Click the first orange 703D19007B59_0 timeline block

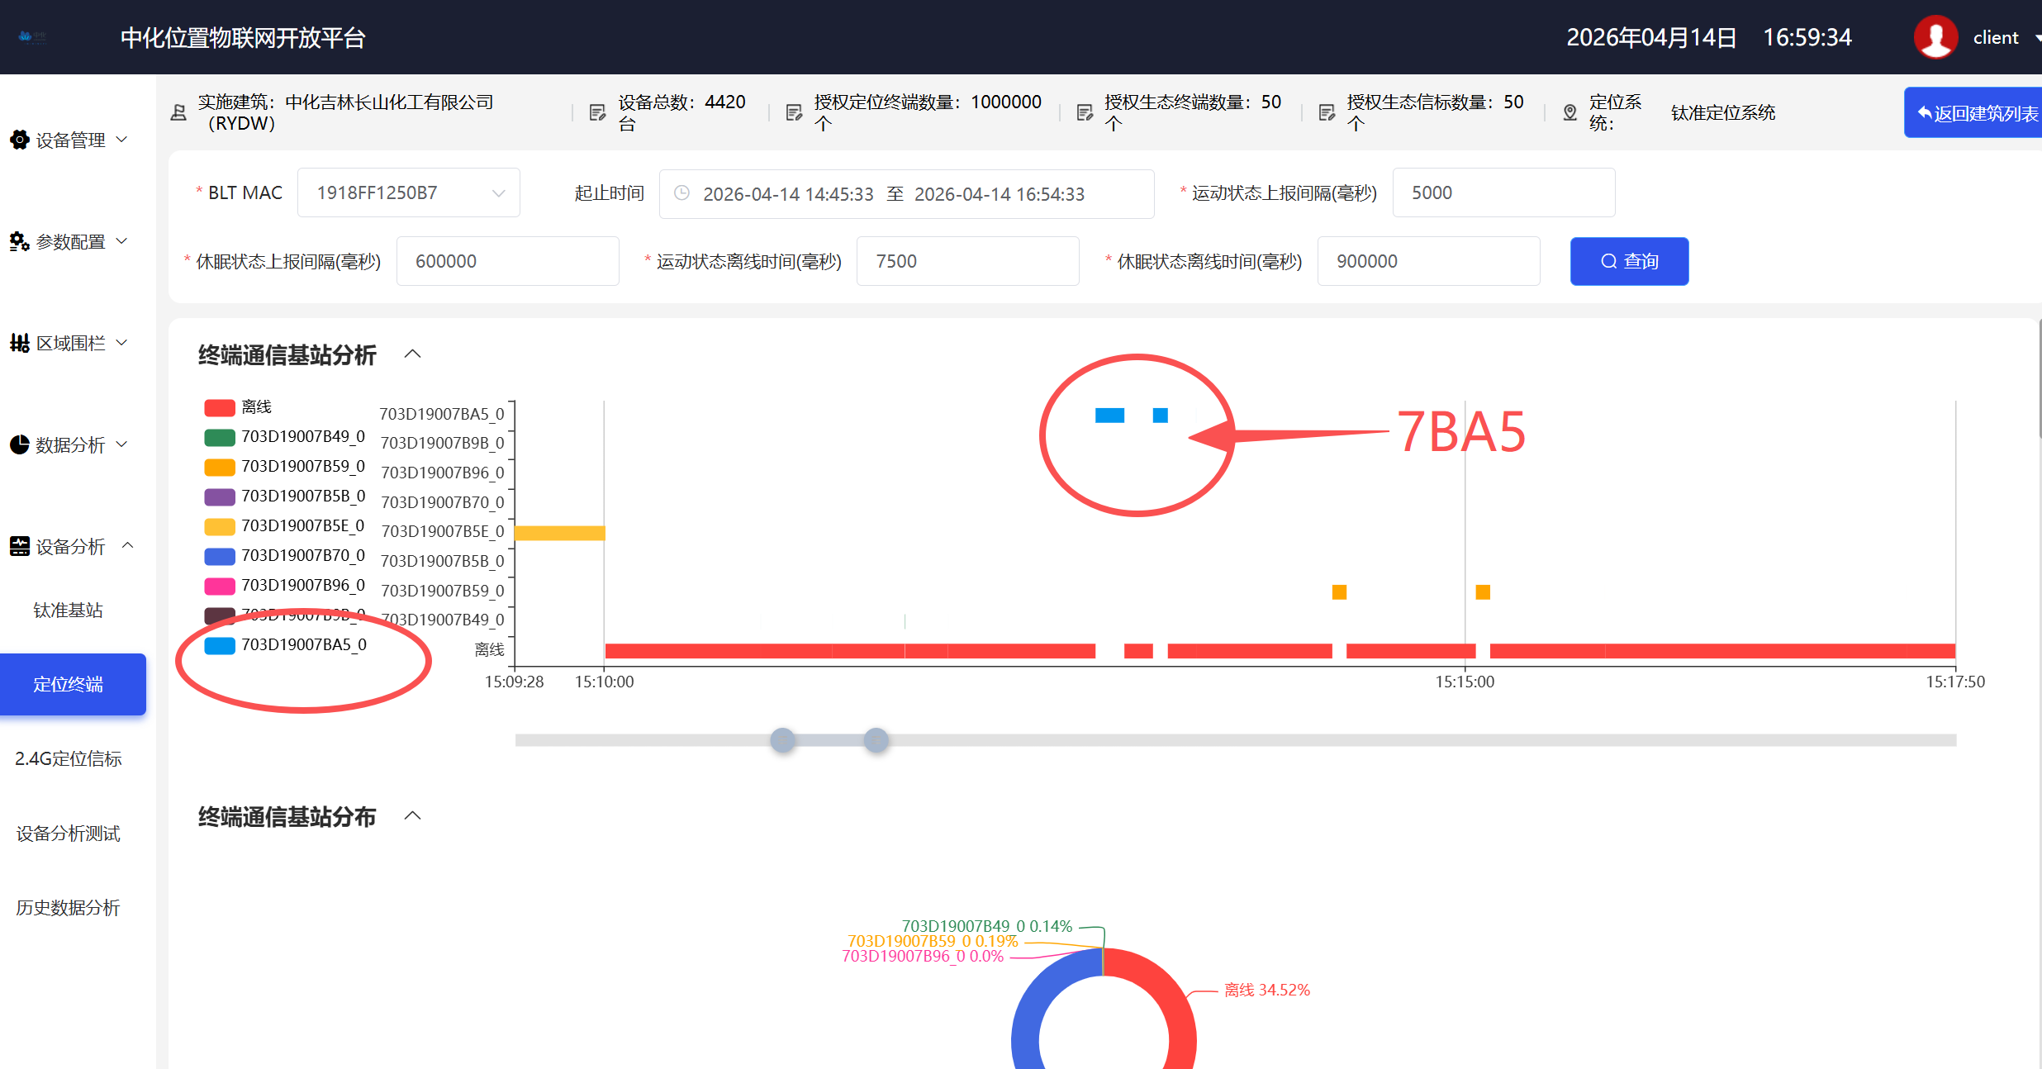click(1339, 592)
